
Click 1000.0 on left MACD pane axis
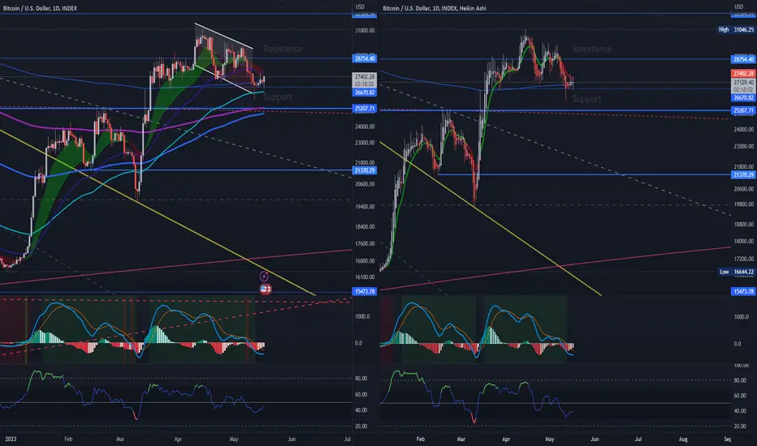(362, 316)
